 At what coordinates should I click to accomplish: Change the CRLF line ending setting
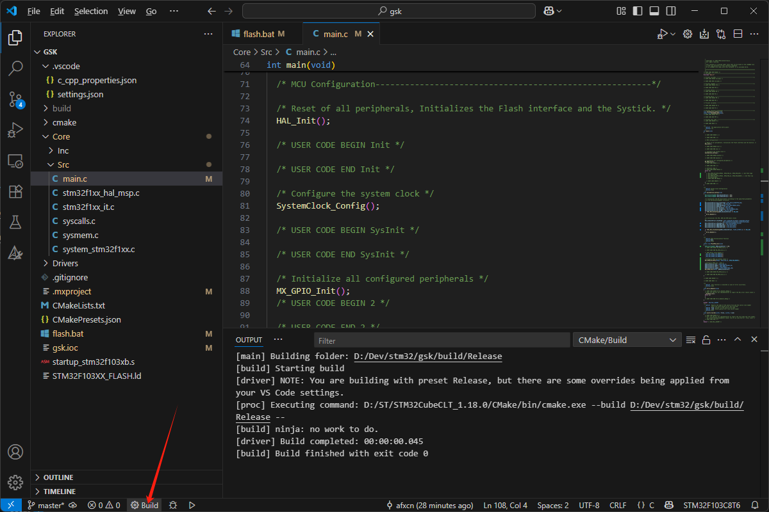point(618,505)
